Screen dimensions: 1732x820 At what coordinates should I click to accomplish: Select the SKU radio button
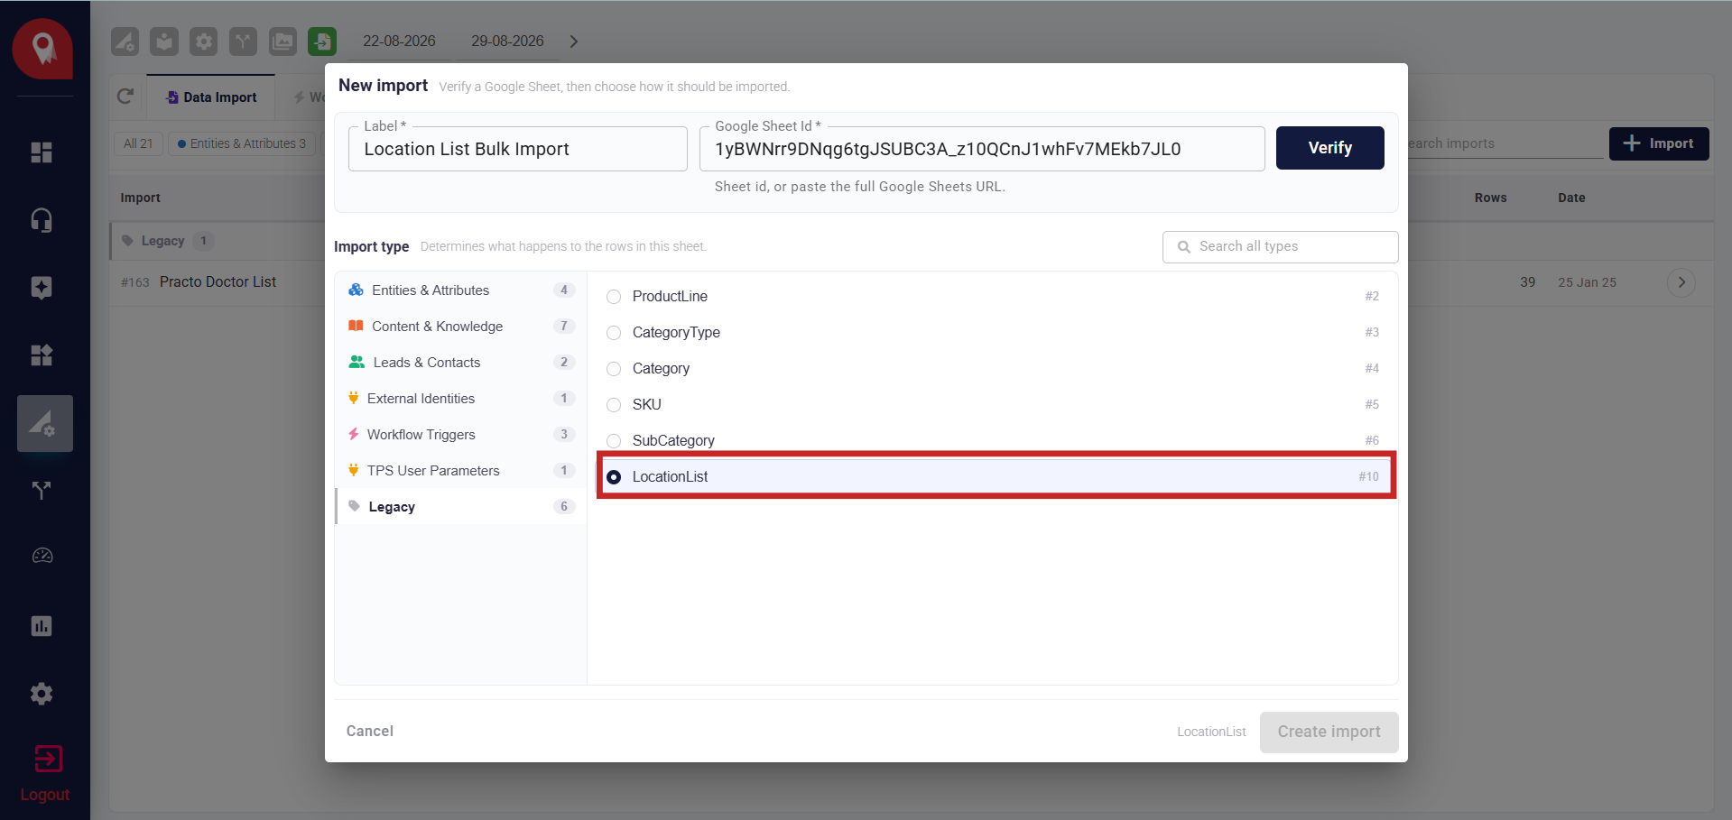(x=614, y=405)
